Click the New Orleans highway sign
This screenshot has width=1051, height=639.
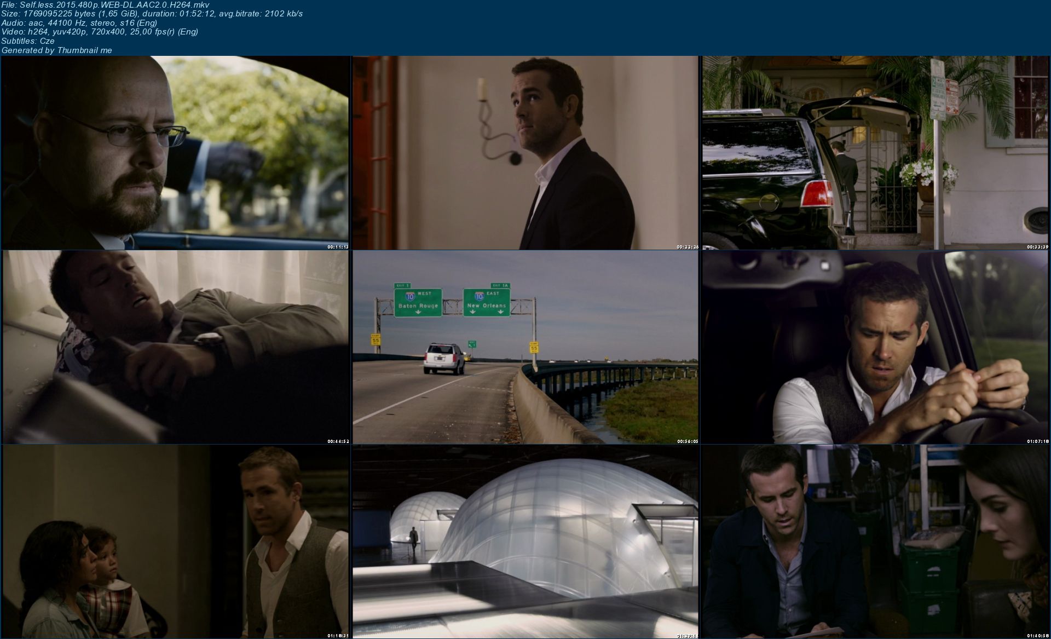pos(487,302)
